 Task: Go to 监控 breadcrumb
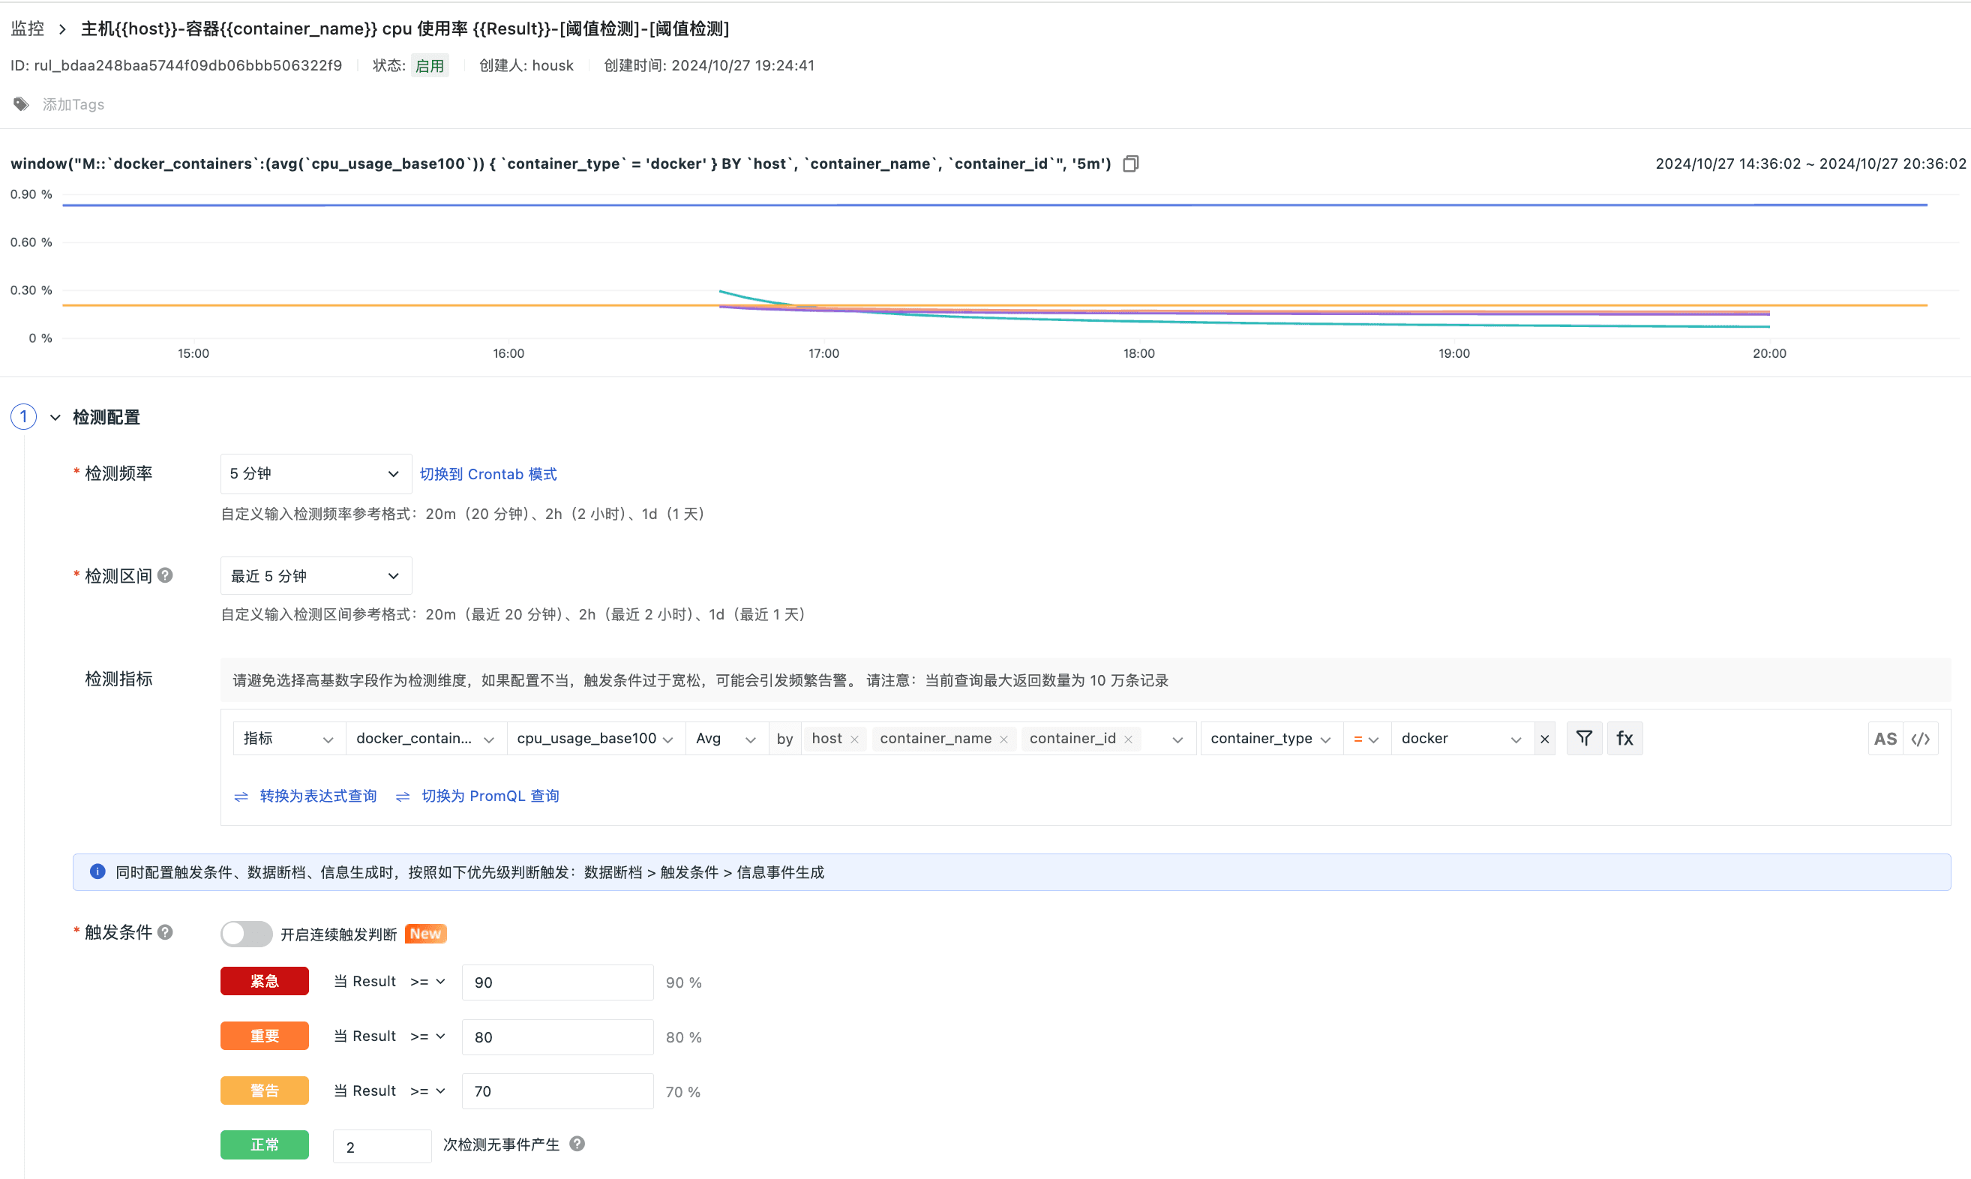[28, 28]
